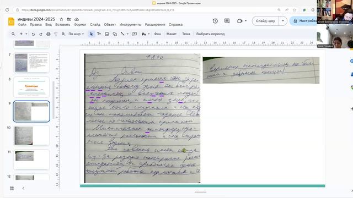Open the Инструменты menu

(x=130, y=24)
